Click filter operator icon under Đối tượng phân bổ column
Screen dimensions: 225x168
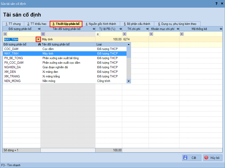[x=5, y=34]
